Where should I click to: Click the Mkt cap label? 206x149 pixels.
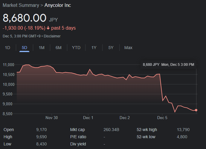[77, 130]
